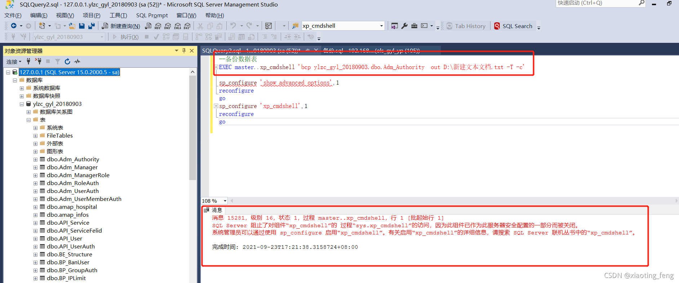Select the dbo.API_Service table

pyautogui.click(x=68, y=223)
